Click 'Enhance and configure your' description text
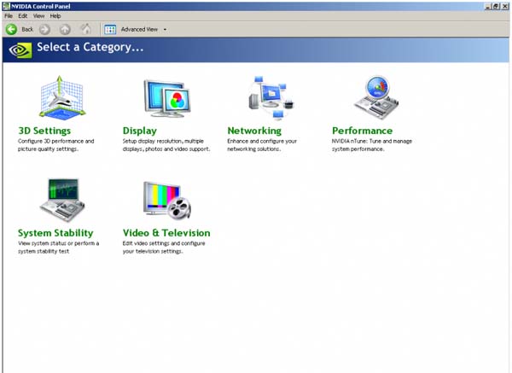This screenshot has width=512, height=373. [x=262, y=141]
